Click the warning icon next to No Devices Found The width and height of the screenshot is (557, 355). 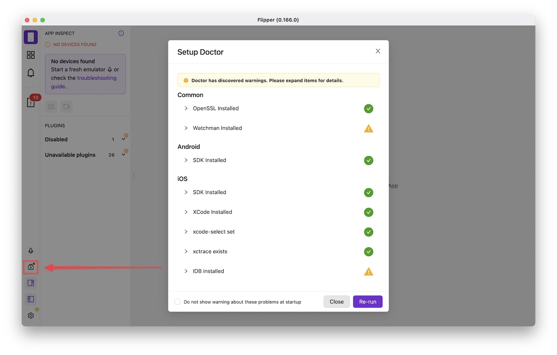[48, 44]
